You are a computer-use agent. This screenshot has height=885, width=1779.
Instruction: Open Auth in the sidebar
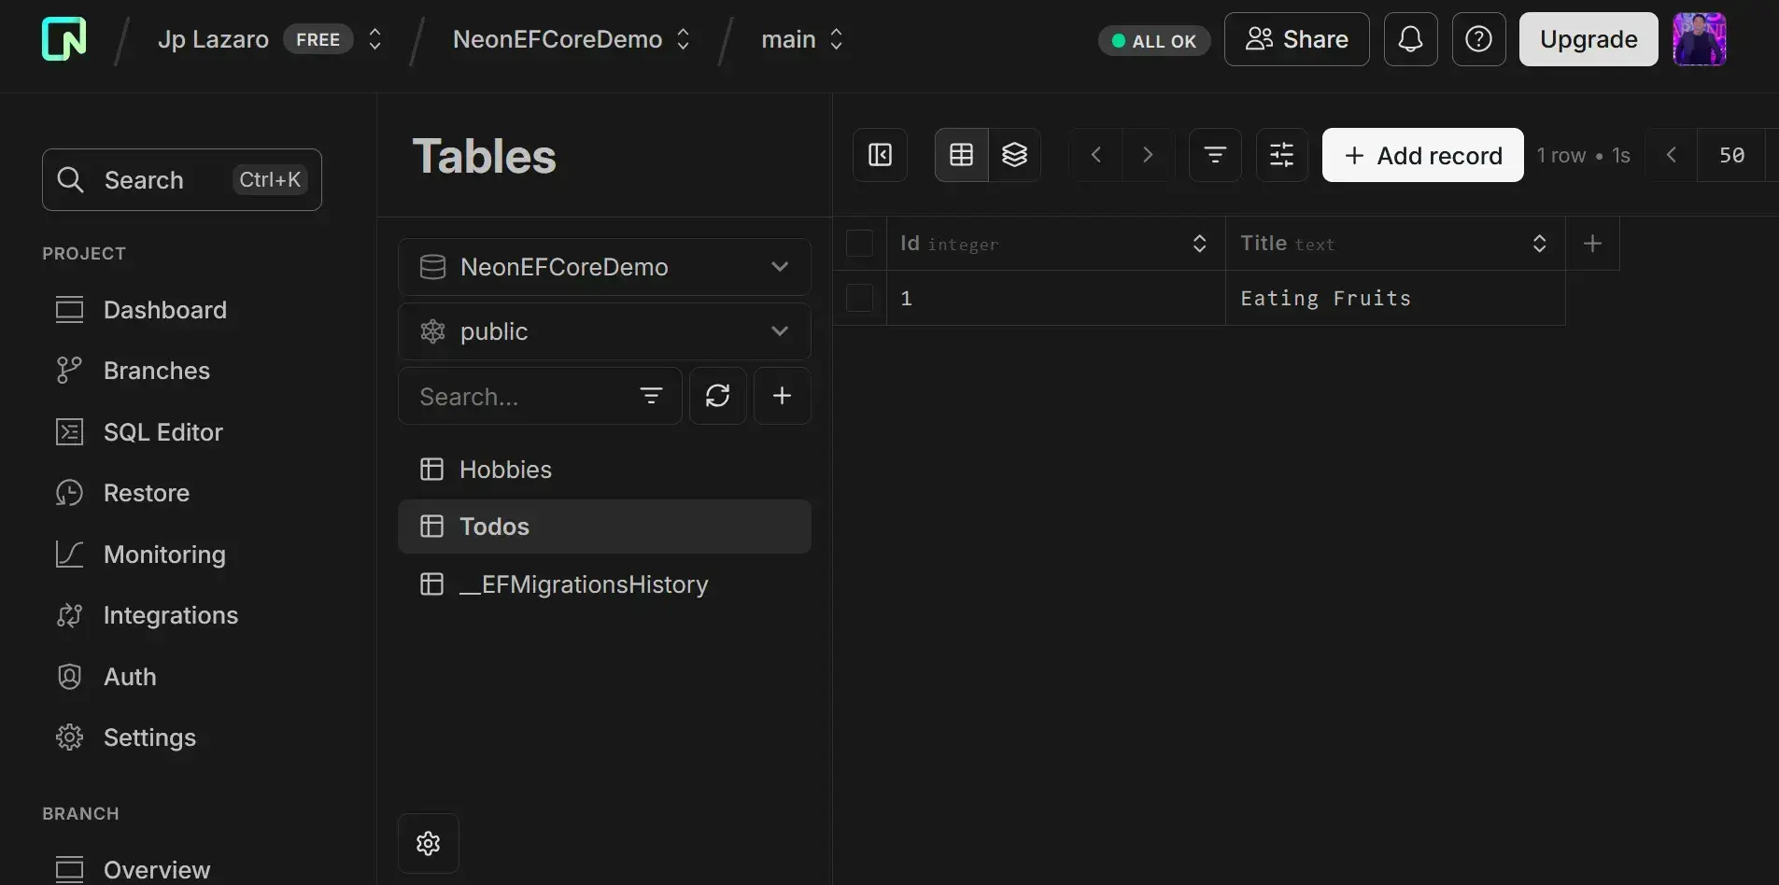[106, 677]
